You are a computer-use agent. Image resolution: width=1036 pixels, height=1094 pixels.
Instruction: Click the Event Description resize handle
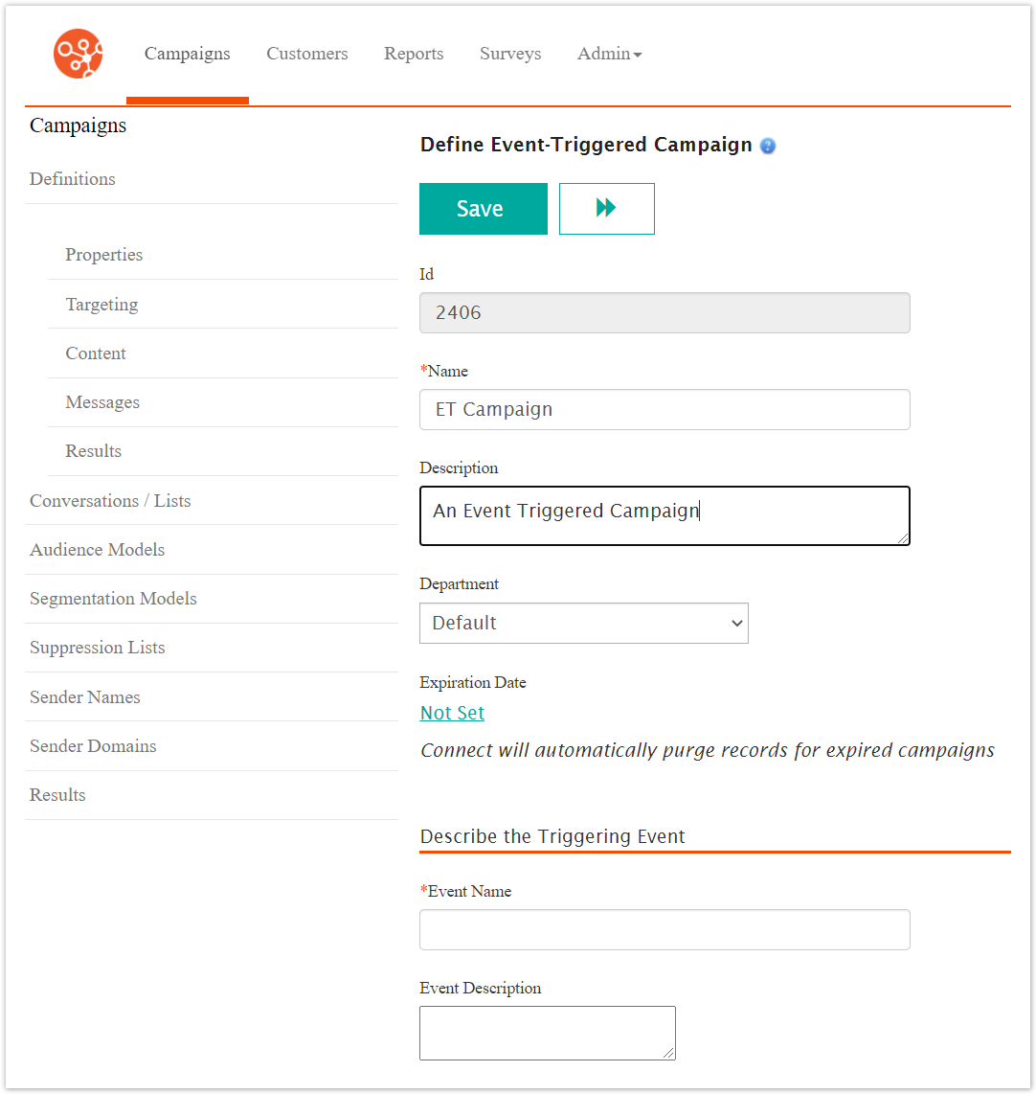[668, 1053]
